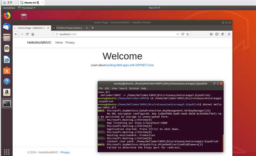Click 'Application started. Press Ctrl+C' line
Viewport: 256px width, 156px height.
click(143, 129)
